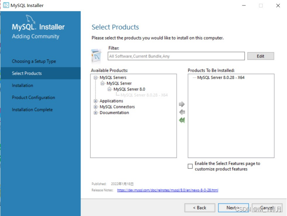Click the Edit filter button
287x216 pixels.
[260, 56]
